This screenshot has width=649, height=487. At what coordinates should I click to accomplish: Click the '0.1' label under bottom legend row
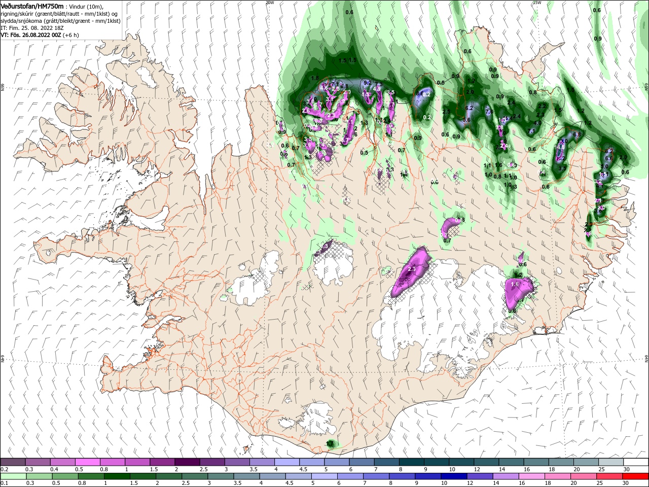tap(4, 483)
